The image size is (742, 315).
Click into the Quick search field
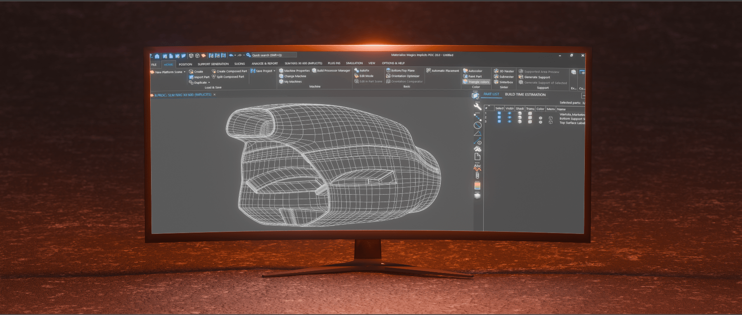pyautogui.click(x=273, y=55)
